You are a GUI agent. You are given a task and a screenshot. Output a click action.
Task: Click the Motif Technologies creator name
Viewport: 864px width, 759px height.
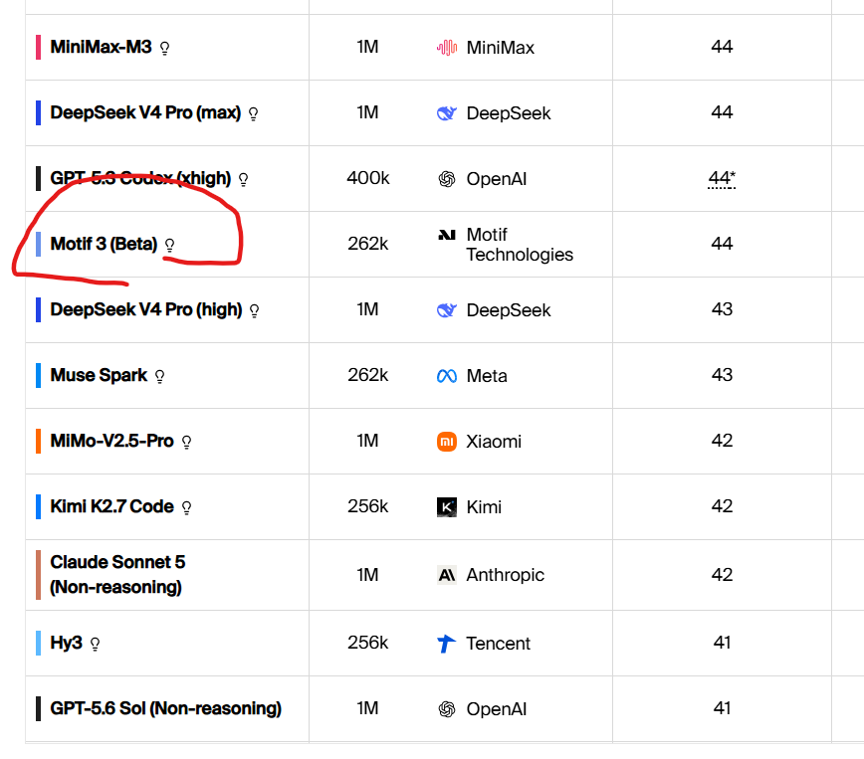[519, 245]
